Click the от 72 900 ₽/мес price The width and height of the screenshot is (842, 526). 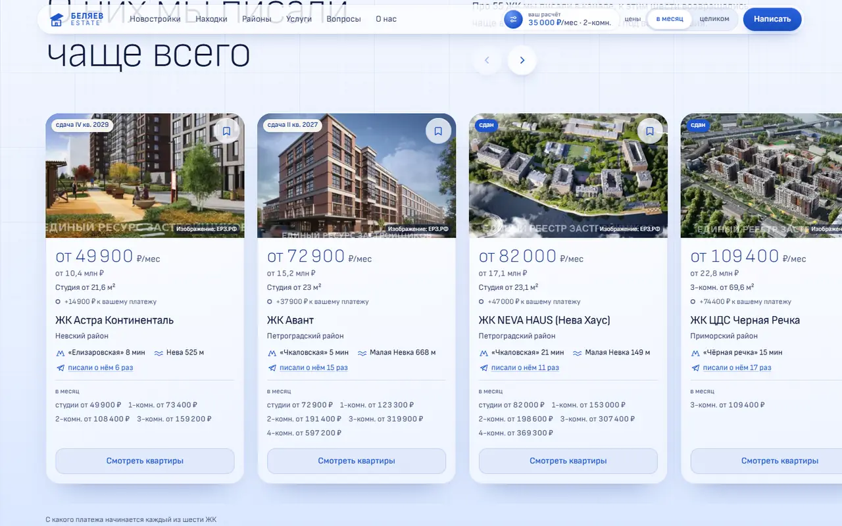(x=320, y=256)
